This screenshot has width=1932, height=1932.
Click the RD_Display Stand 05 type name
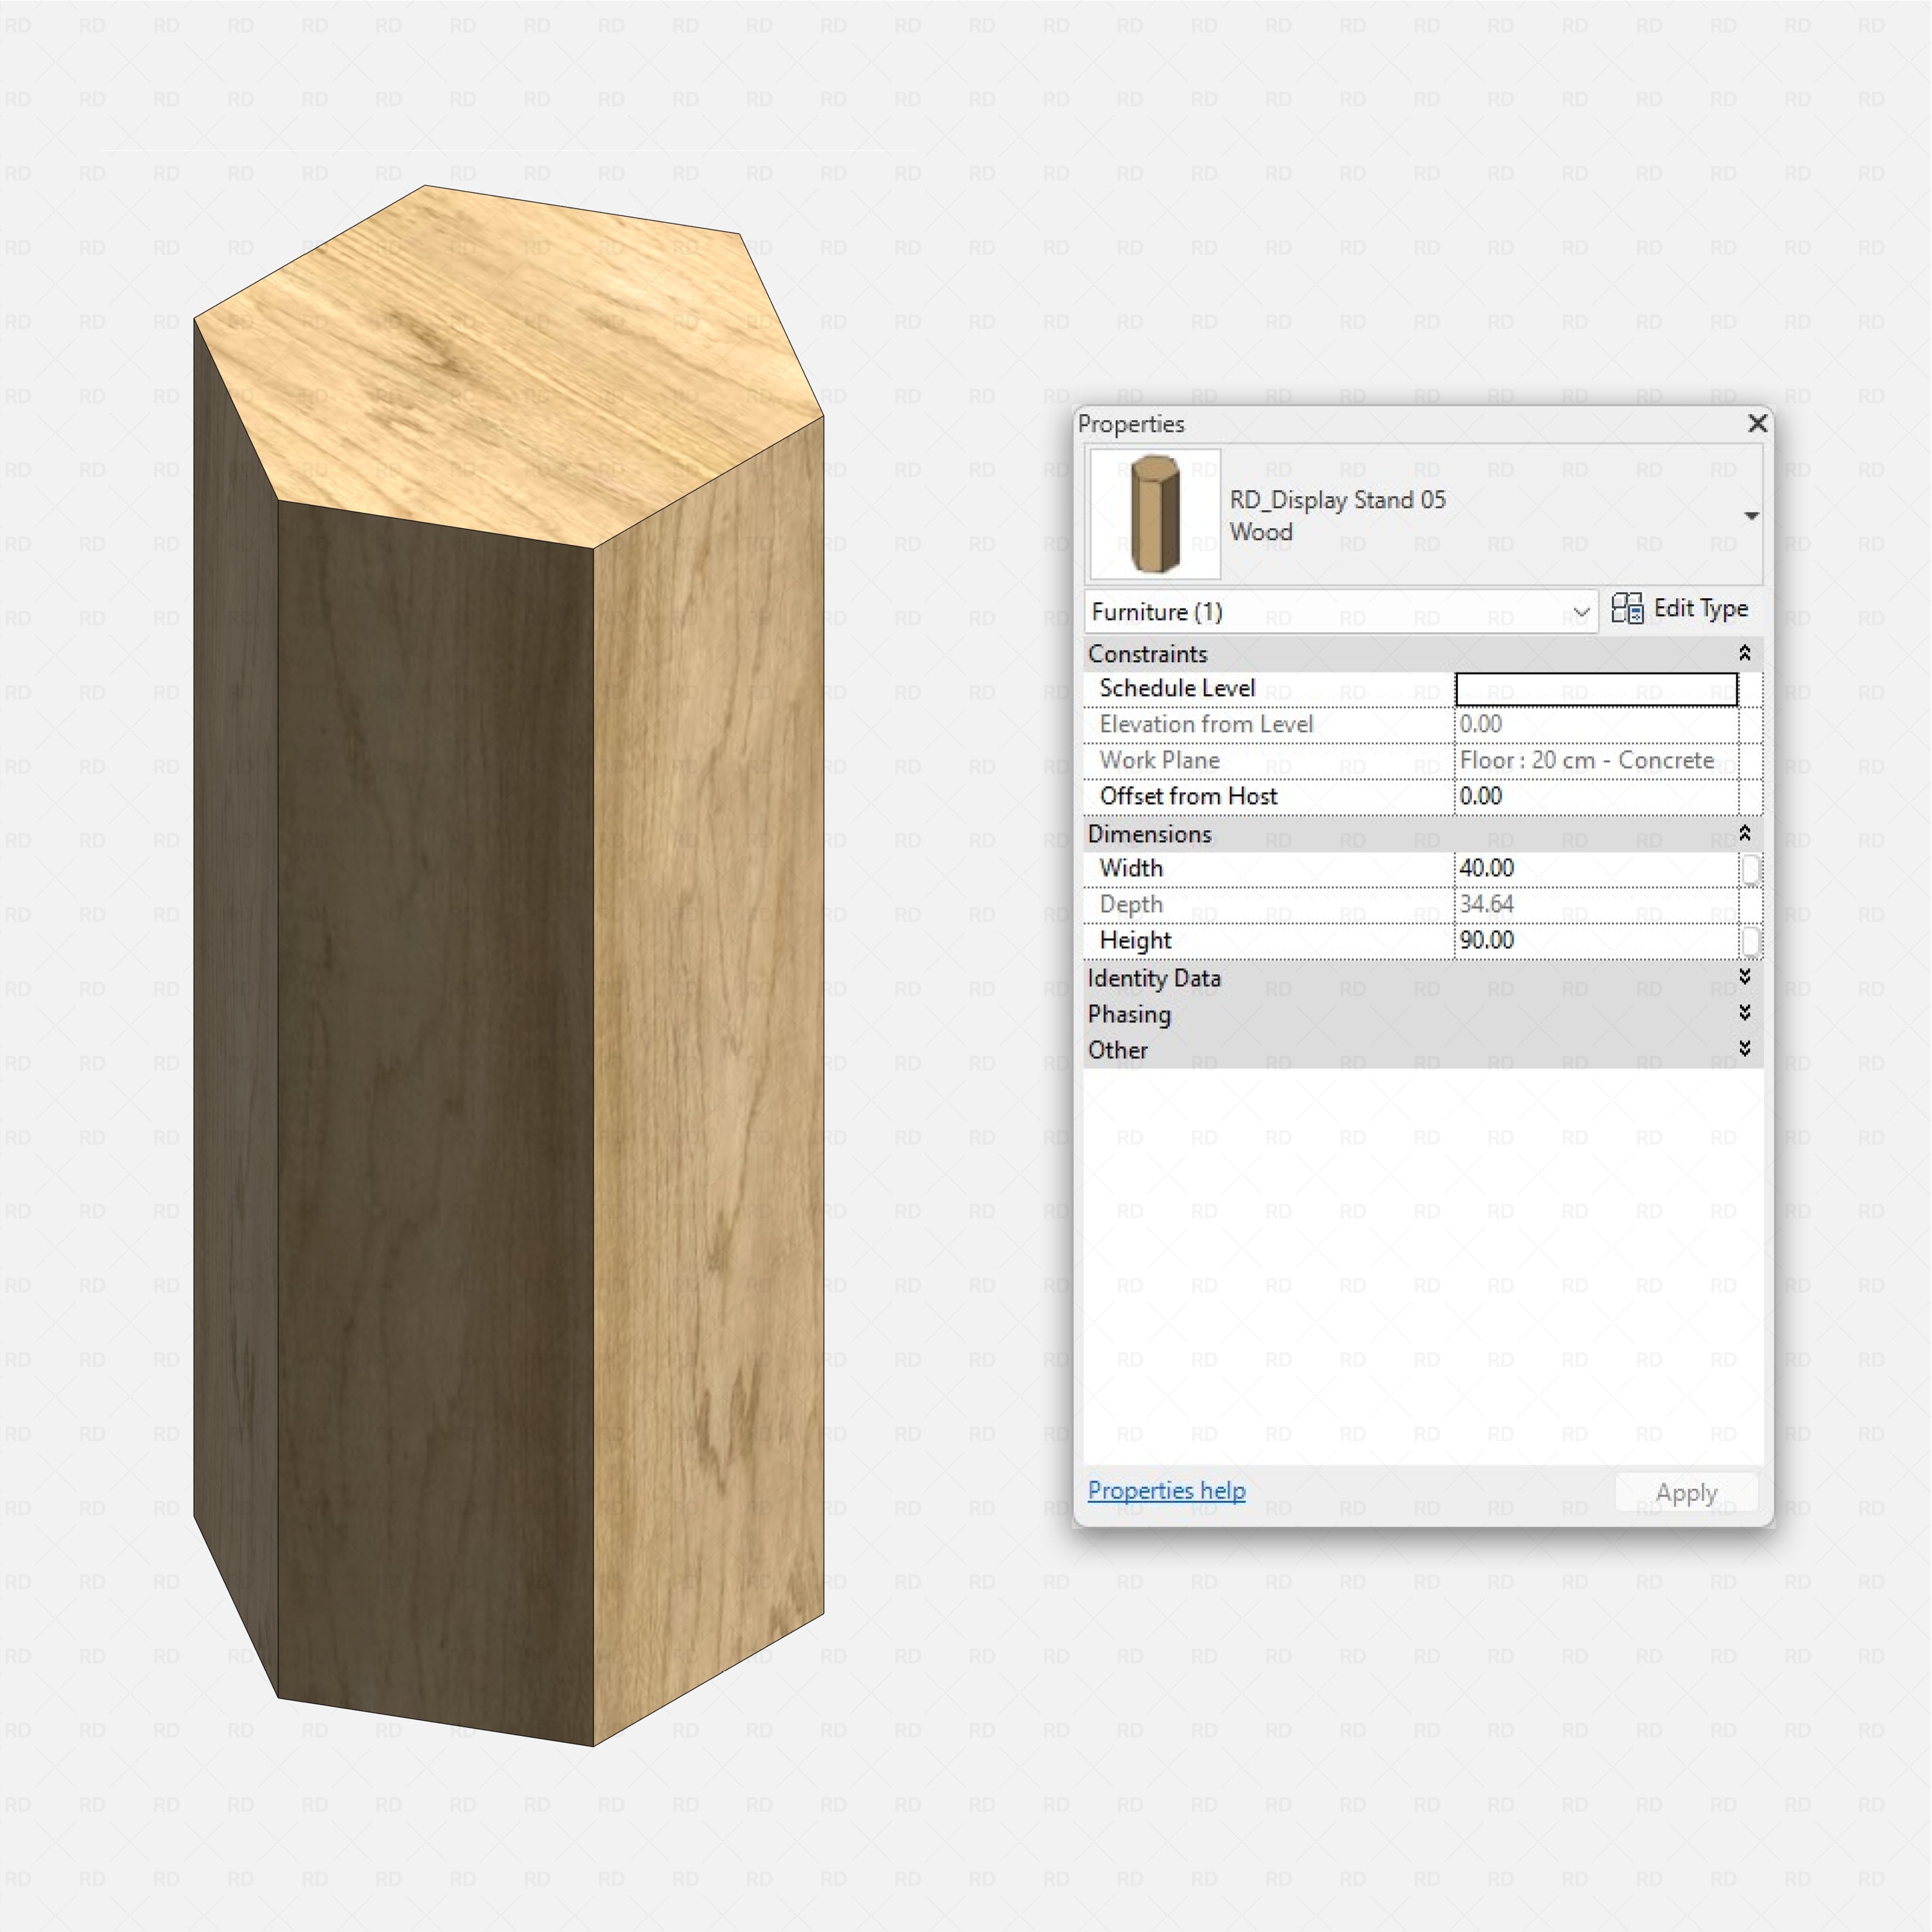1337,500
